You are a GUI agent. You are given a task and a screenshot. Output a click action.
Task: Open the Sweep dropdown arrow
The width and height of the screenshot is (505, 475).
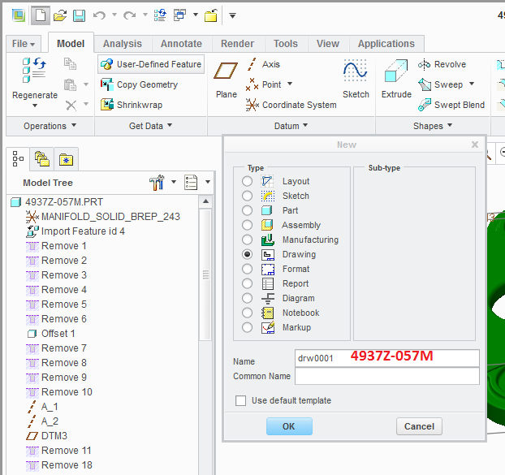(472, 84)
